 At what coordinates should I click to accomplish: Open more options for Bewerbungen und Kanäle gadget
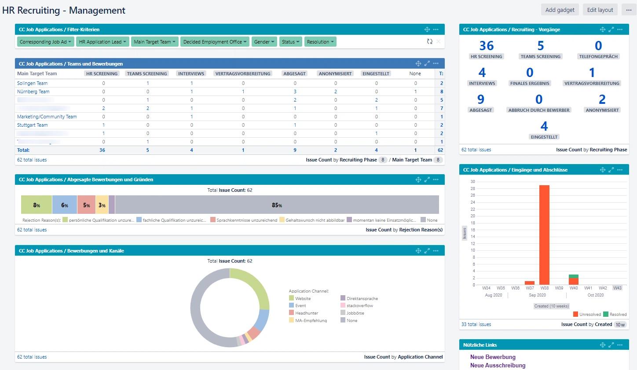point(436,251)
